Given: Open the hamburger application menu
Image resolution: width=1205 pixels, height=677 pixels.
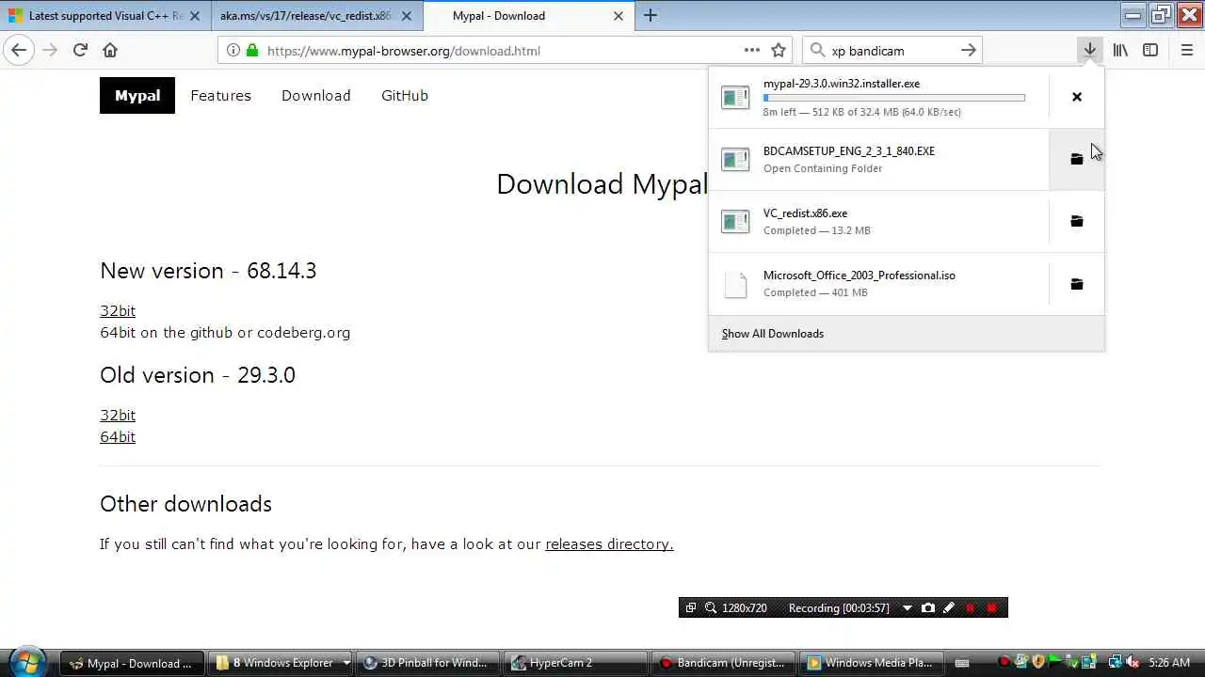Looking at the screenshot, I should pyautogui.click(x=1187, y=51).
